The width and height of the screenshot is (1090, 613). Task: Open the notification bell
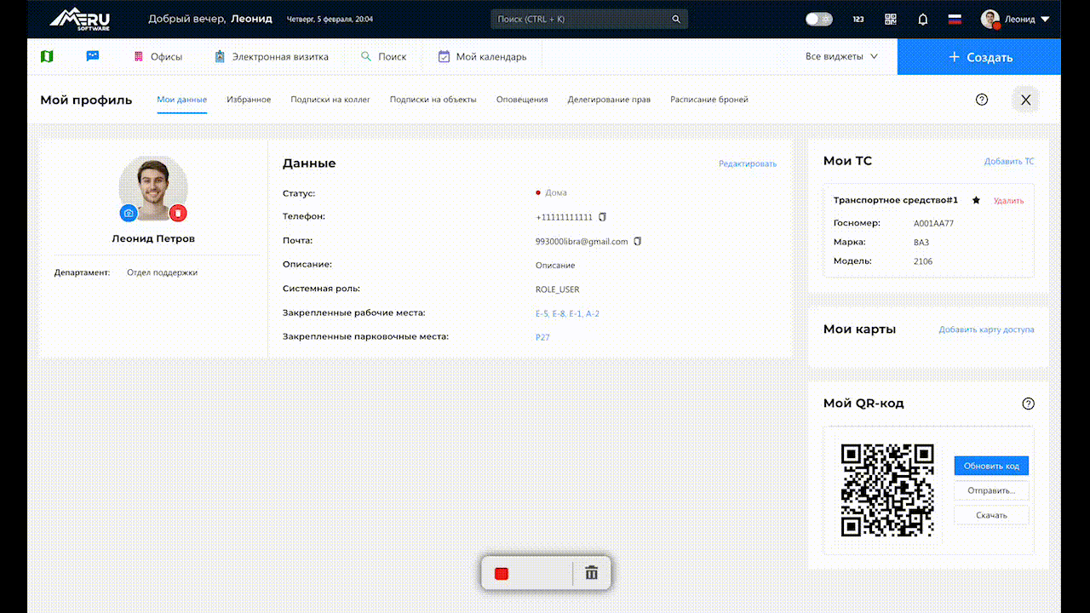pyautogui.click(x=922, y=19)
